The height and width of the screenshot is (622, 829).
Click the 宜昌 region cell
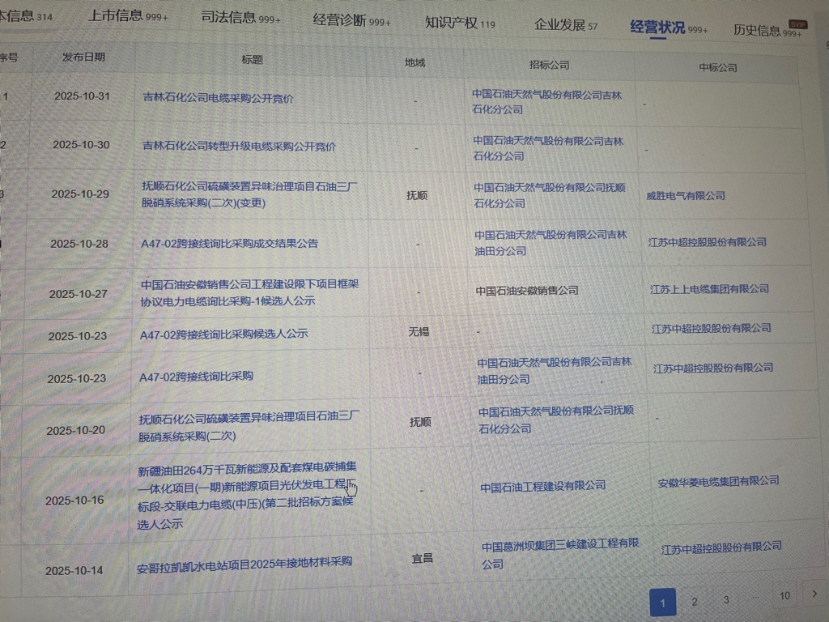coord(423,558)
